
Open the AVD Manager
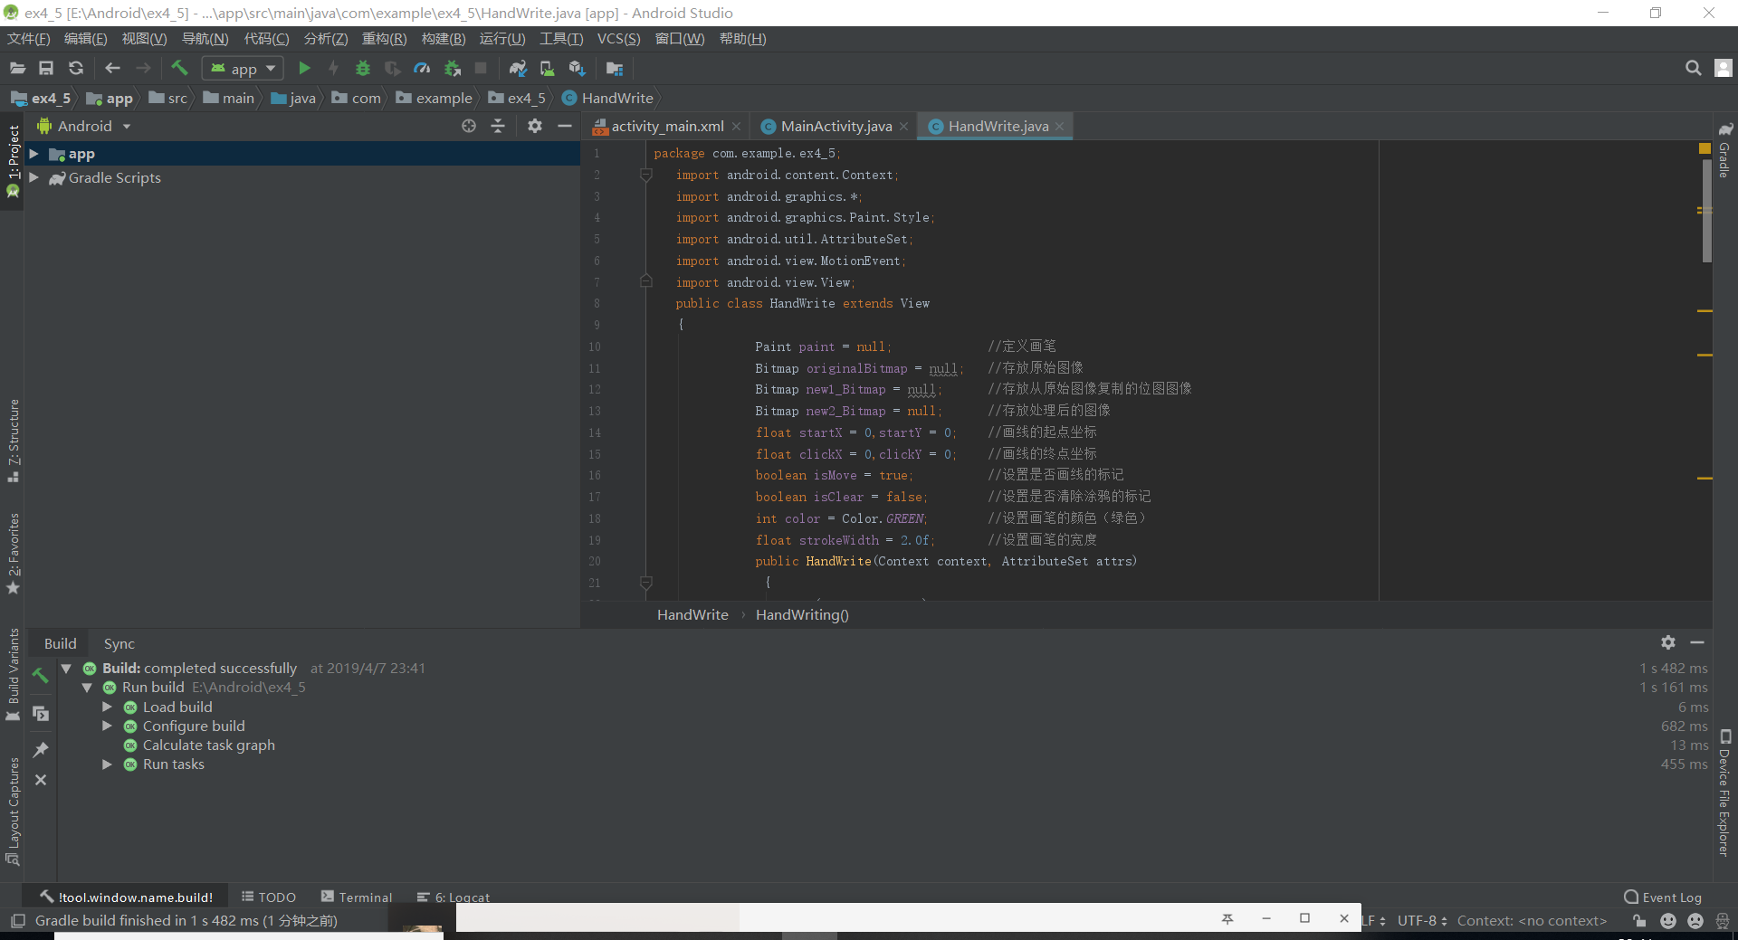point(546,68)
